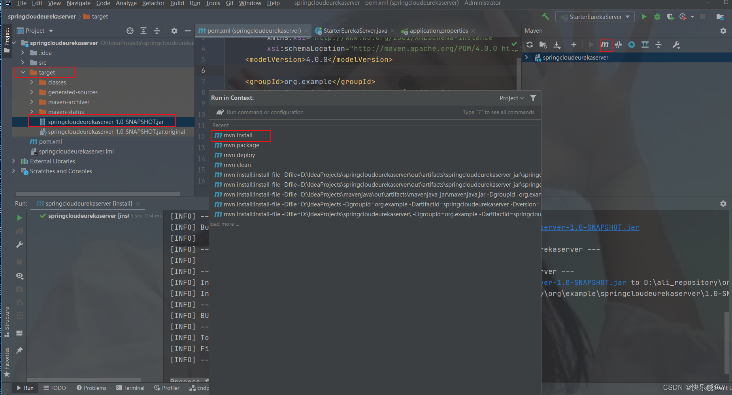
Task: Hide the Project panel minus icon
Action: click(x=188, y=30)
